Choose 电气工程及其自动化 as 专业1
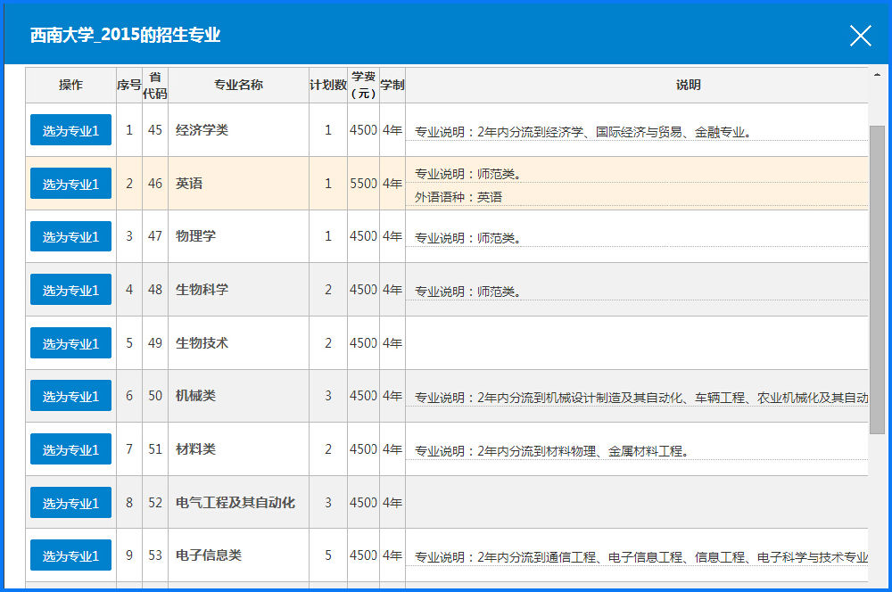The image size is (892, 592). (70, 503)
